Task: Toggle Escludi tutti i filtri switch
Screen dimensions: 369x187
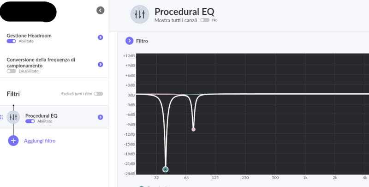Action: pyautogui.click(x=98, y=94)
